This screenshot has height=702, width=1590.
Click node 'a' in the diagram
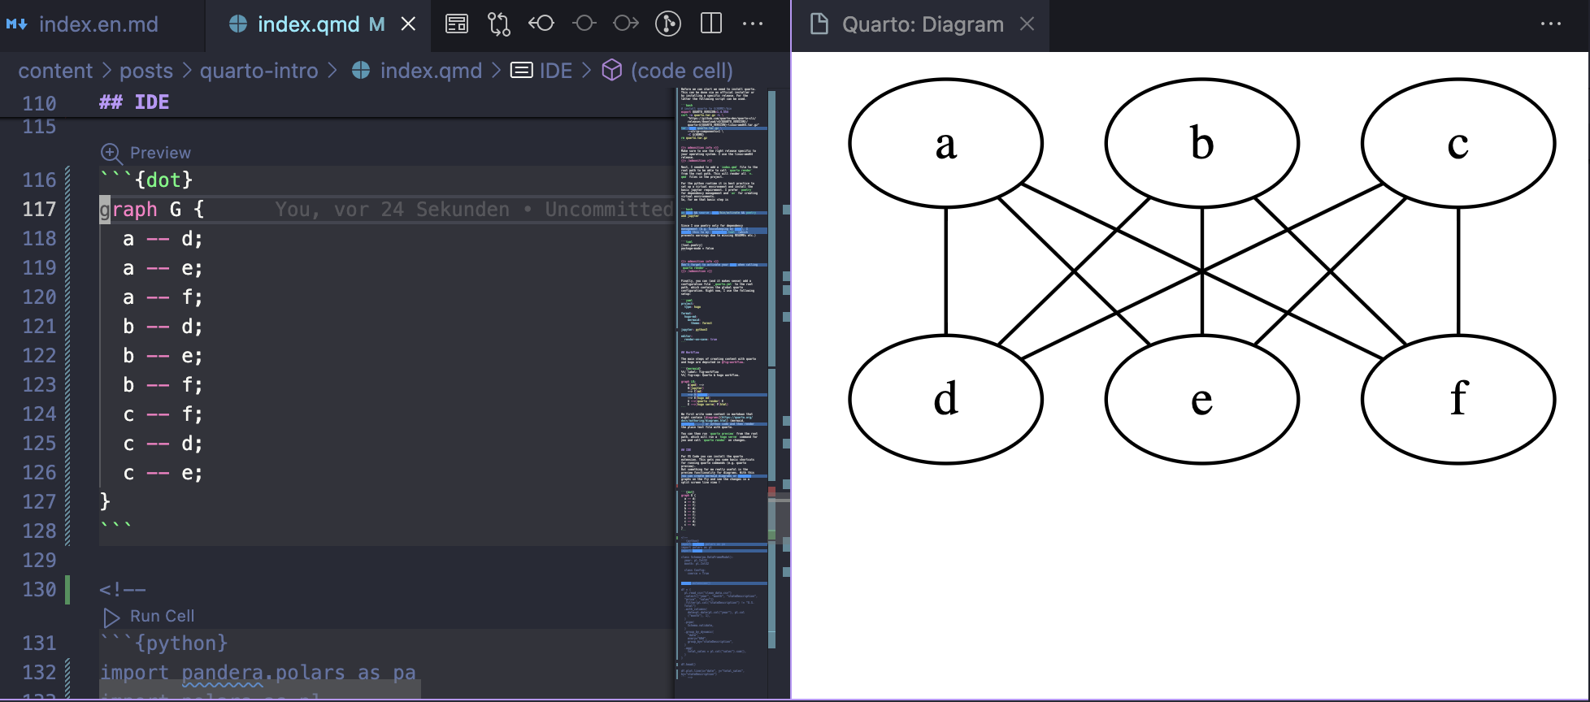(946, 143)
